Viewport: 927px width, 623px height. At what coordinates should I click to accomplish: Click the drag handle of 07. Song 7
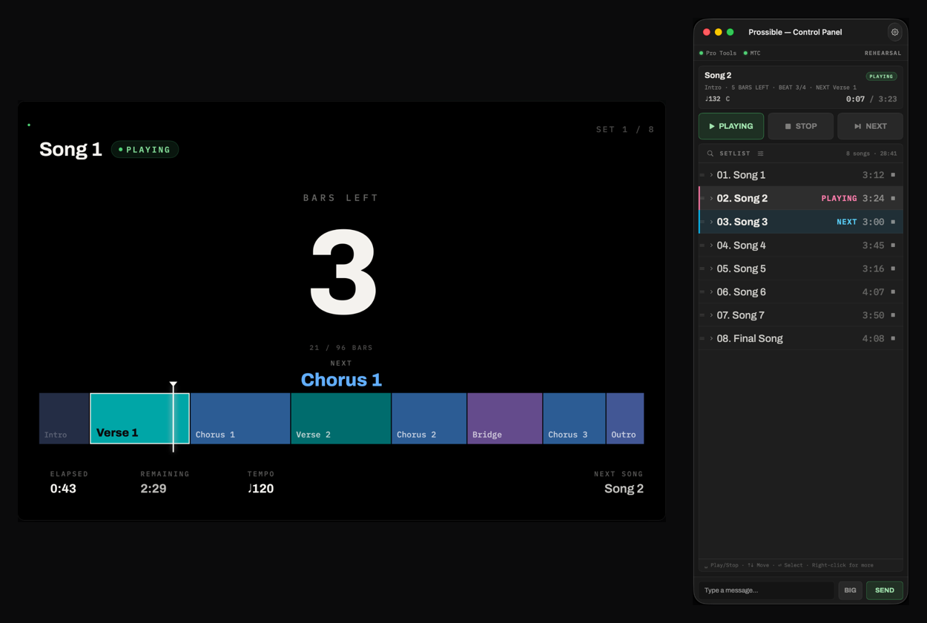[702, 315]
